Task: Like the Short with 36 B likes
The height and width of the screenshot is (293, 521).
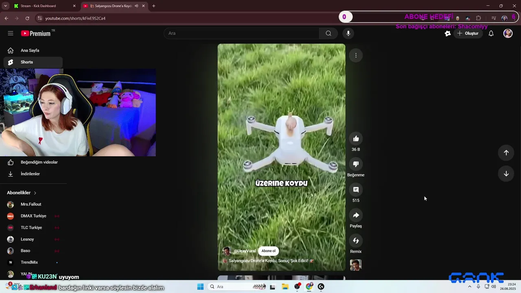Action: [356, 139]
